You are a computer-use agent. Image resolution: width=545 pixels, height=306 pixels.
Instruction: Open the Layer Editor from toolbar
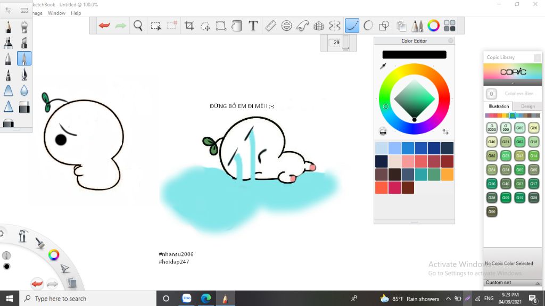tap(401, 26)
